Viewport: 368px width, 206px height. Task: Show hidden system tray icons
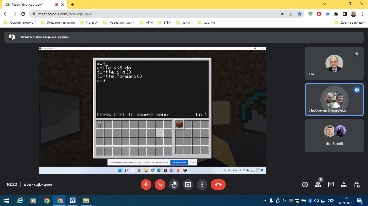pyautogui.click(x=265, y=201)
